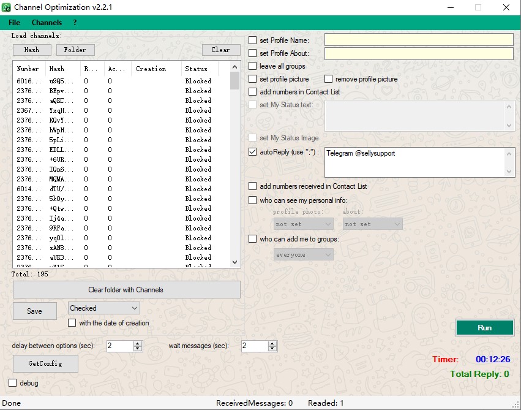
Task: Select the row with hash u9Q5
Action: tap(121, 81)
